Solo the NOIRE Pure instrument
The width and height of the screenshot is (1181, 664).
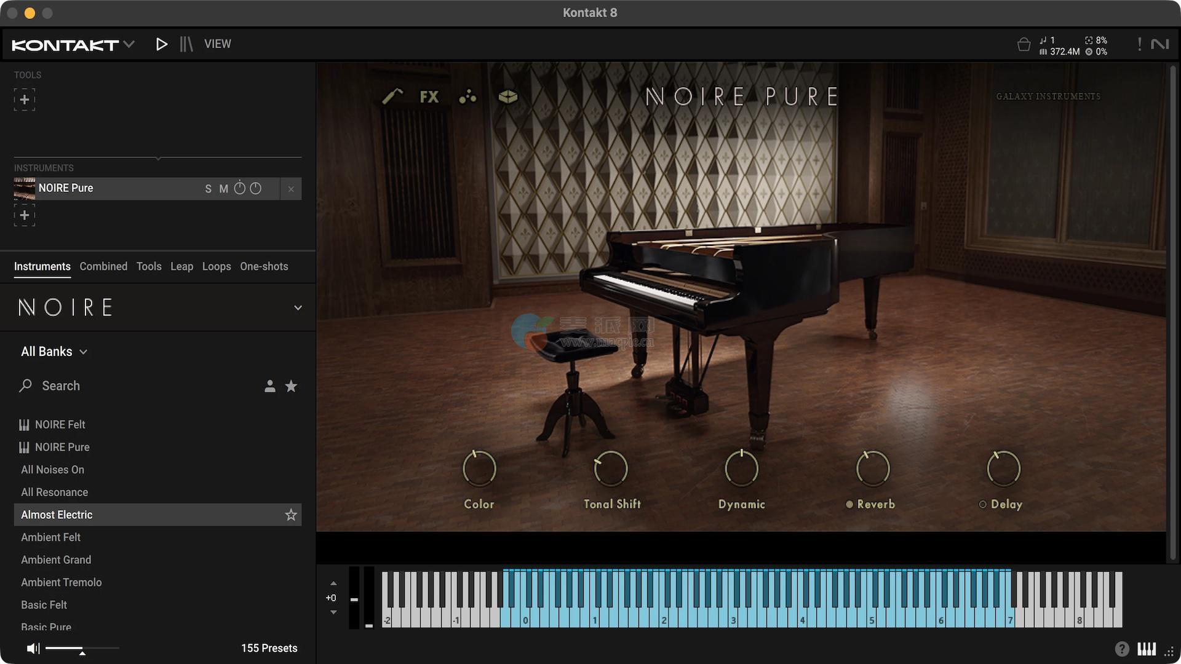208,189
